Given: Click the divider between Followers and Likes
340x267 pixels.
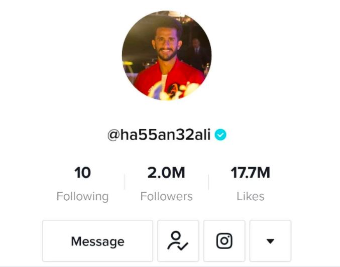Looking at the screenshot, I should (208, 182).
